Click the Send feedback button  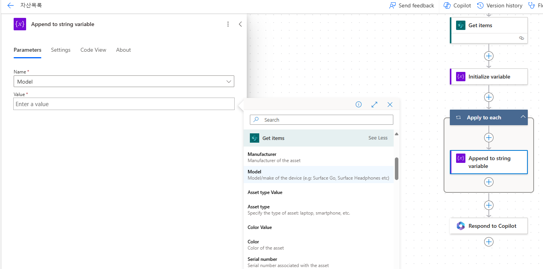tap(412, 5)
